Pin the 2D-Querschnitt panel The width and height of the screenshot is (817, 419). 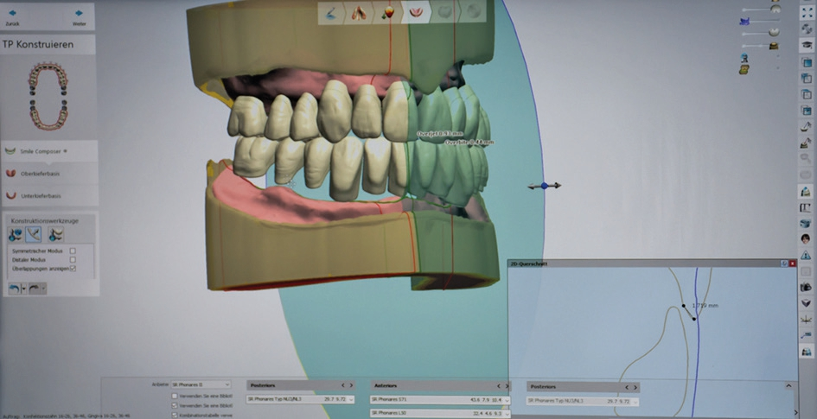783,263
